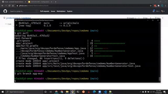Image resolution: width=168 pixels, height=94 pixels.
Task: Open Explore in GitHub header
Action: pyautogui.click(x=70, y=11)
